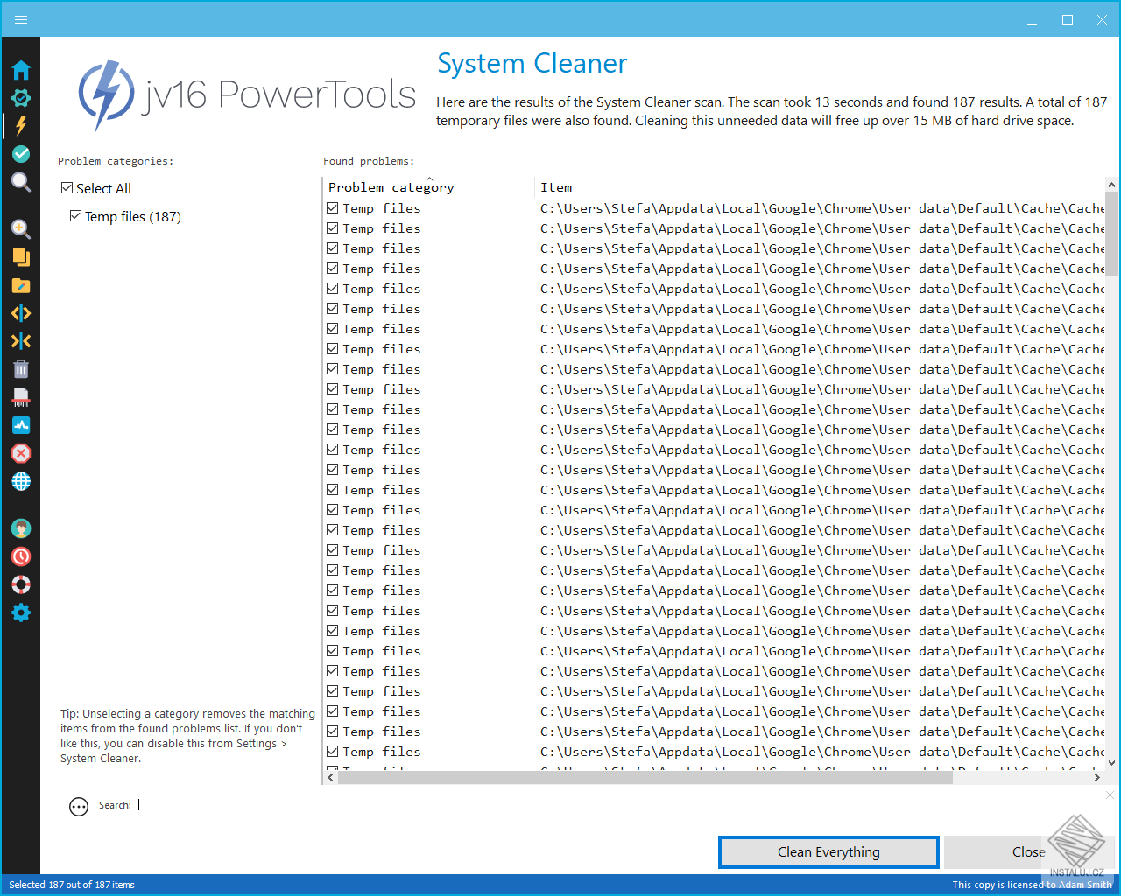
Task: Click the System Cleaner heading
Action: [532, 63]
